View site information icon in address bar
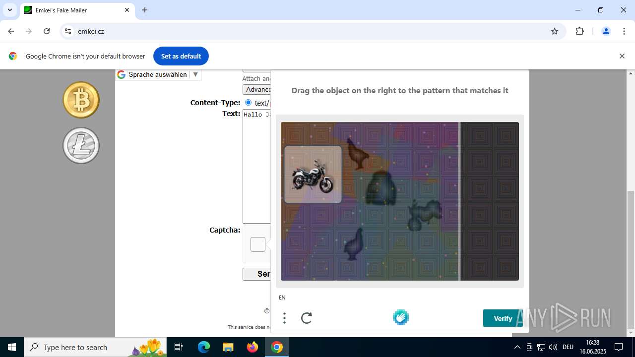635x357 pixels. pyautogui.click(x=68, y=31)
